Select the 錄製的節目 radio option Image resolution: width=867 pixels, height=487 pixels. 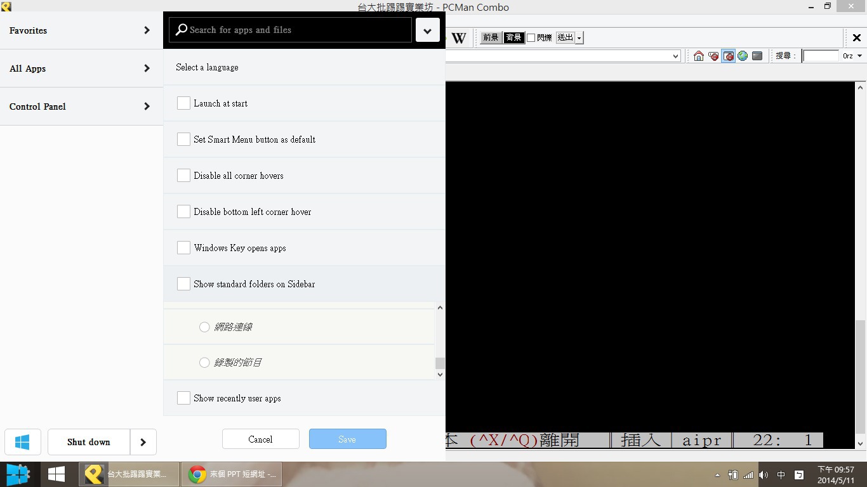click(x=204, y=362)
